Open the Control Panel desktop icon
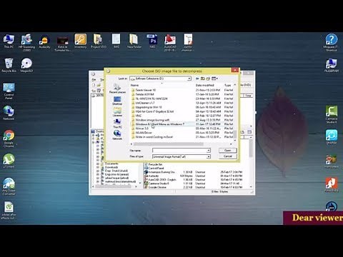Image resolution: width=343 pixels, height=257 pixels. (9, 91)
